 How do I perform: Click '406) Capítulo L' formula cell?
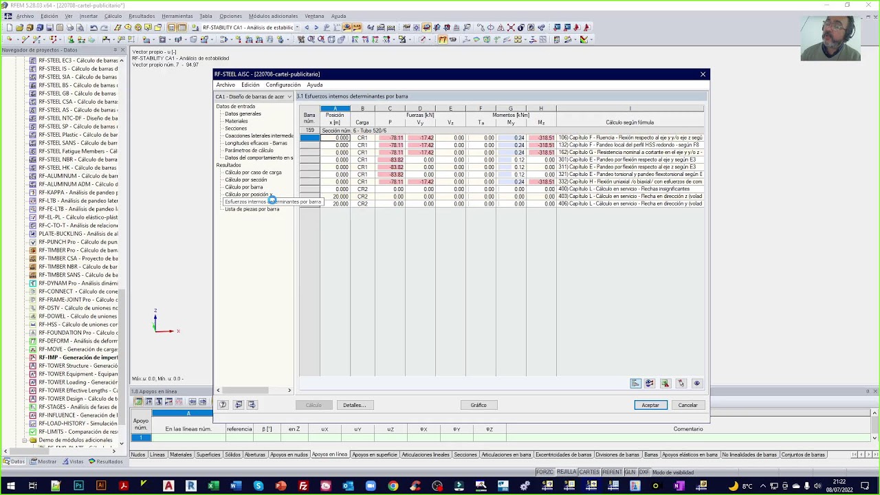pos(630,203)
